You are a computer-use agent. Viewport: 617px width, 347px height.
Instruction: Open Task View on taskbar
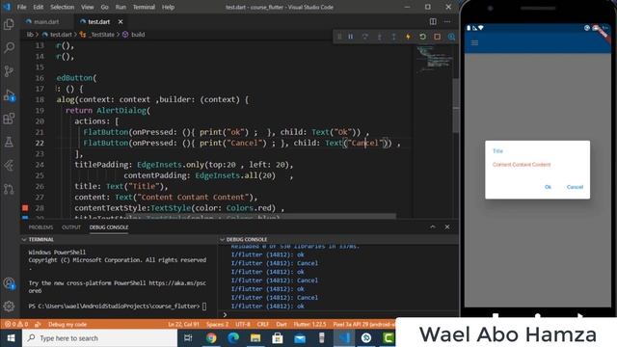pos(188,338)
